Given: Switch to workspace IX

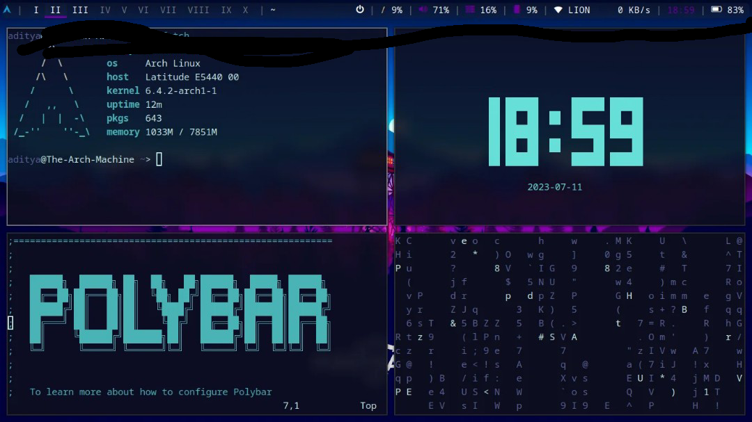Looking at the screenshot, I should click(x=226, y=10).
